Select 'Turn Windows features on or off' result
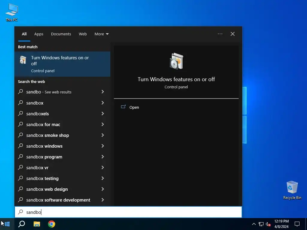Screen dimensions: 307x230 (x=62, y=64)
